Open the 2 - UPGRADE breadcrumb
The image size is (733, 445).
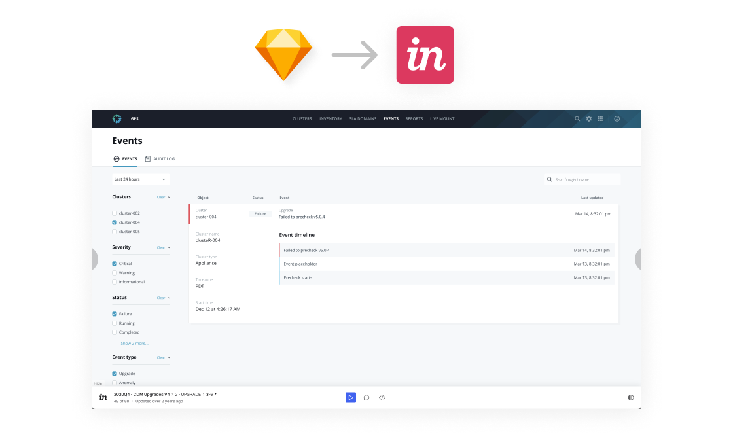coord(188,394)
